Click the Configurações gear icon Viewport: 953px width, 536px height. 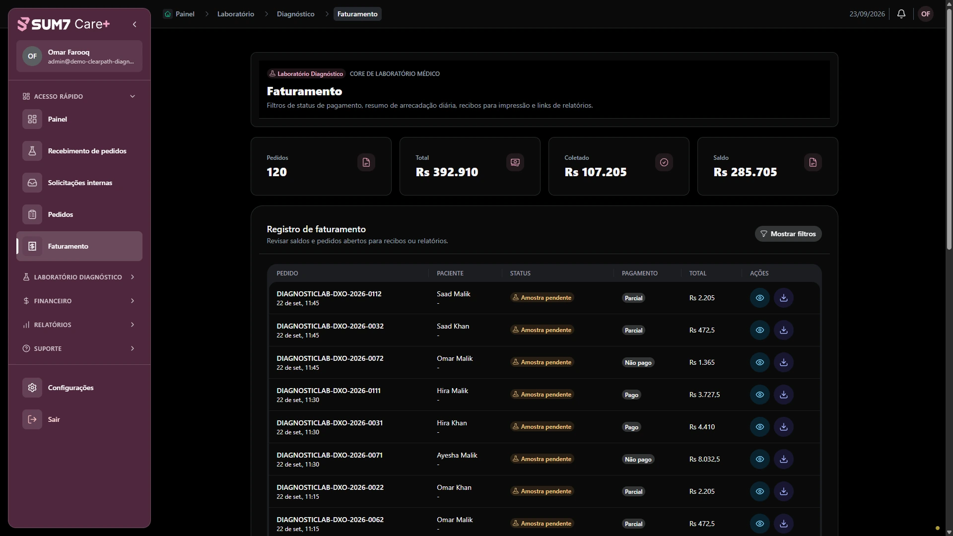click(x=32, y=388)
